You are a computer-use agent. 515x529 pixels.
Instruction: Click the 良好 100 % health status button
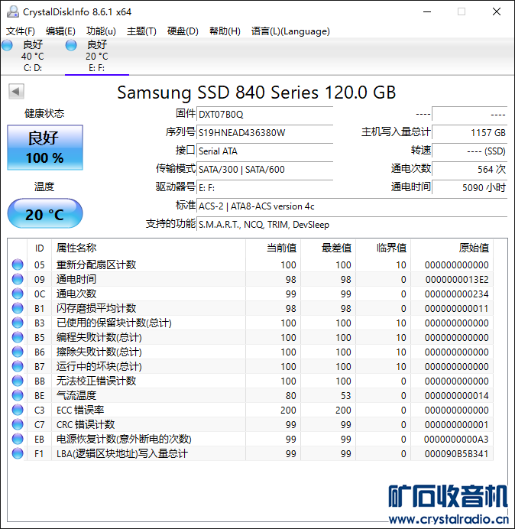[45, 148]
